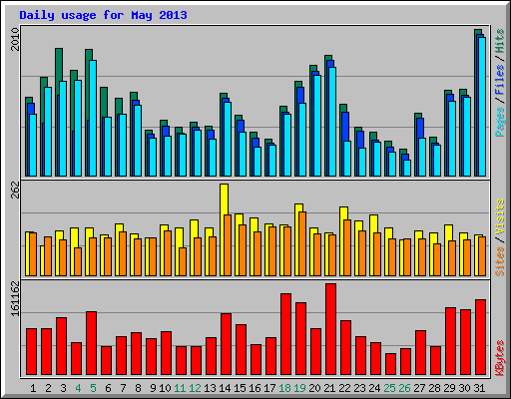Select day 9 on the x-axis
Screen dimensions: 511x399
pyautogui.click(x=153, y=388)
